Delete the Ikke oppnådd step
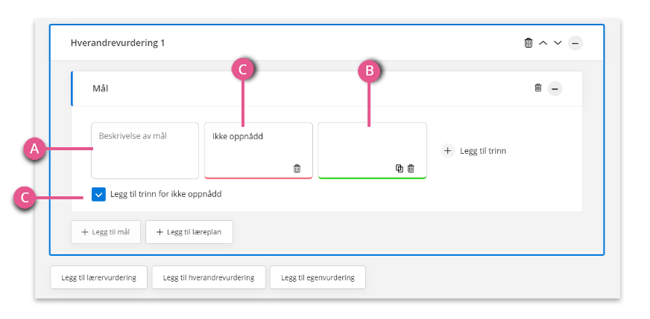 tap(297, 168)
